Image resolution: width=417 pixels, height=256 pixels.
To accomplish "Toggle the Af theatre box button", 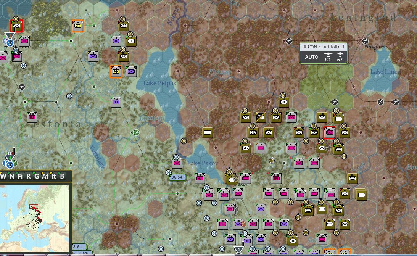I will pos(45,176).
